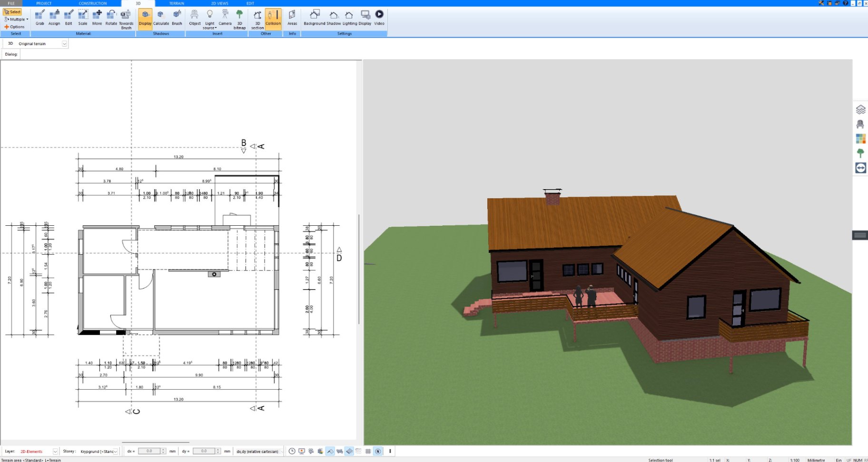Viewport: 868px width, 462px height.
Task: Click the dy value stepper arrows
Action: 218,451
